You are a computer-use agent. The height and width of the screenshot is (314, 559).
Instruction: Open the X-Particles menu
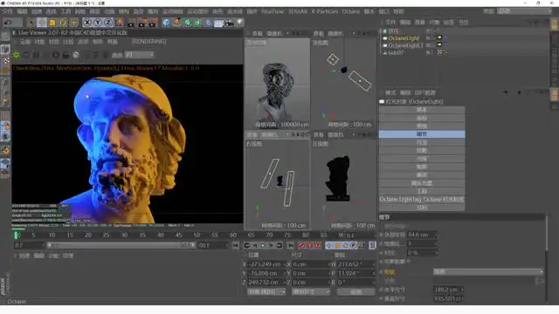(324, 11)
